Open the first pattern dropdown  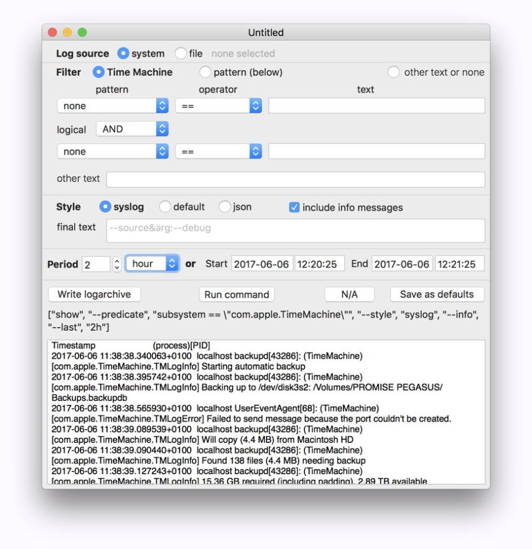113,106
